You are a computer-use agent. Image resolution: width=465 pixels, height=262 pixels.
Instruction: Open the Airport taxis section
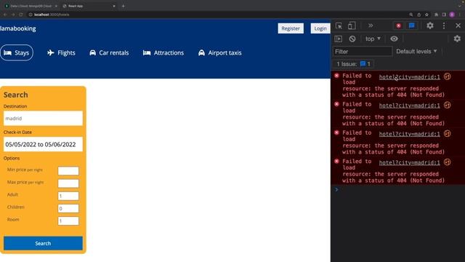[219, 53]
